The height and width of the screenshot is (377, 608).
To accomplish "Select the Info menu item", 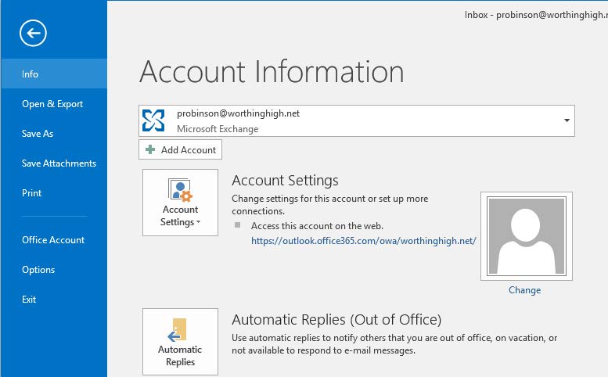I will [54, 74].
